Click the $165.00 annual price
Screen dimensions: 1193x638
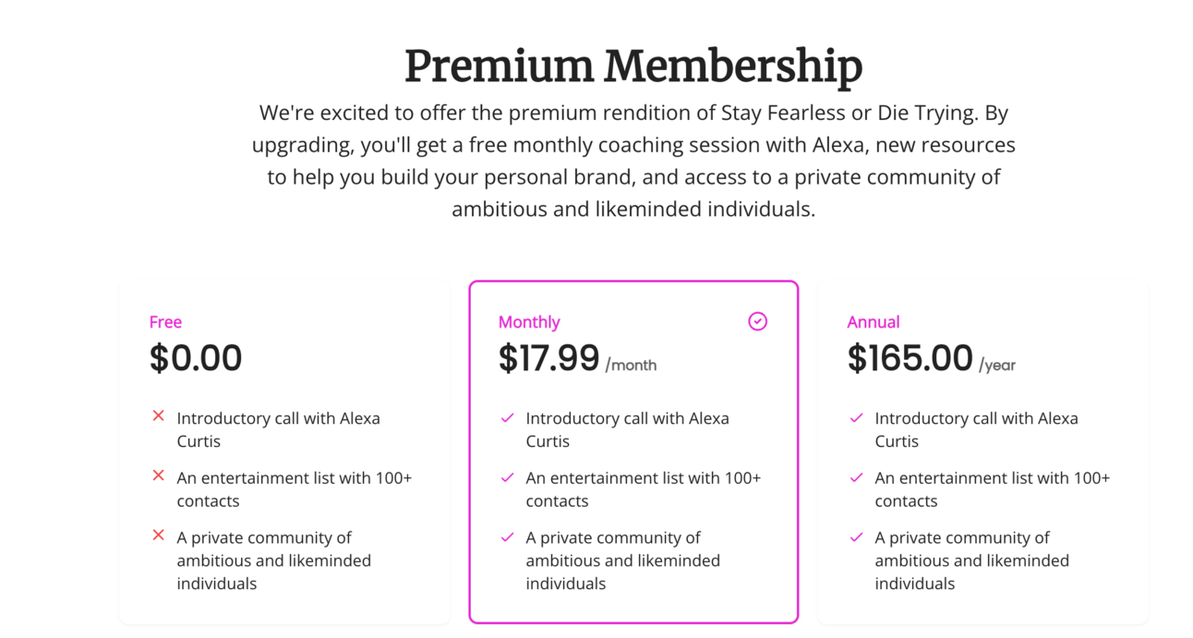[910, 358]
